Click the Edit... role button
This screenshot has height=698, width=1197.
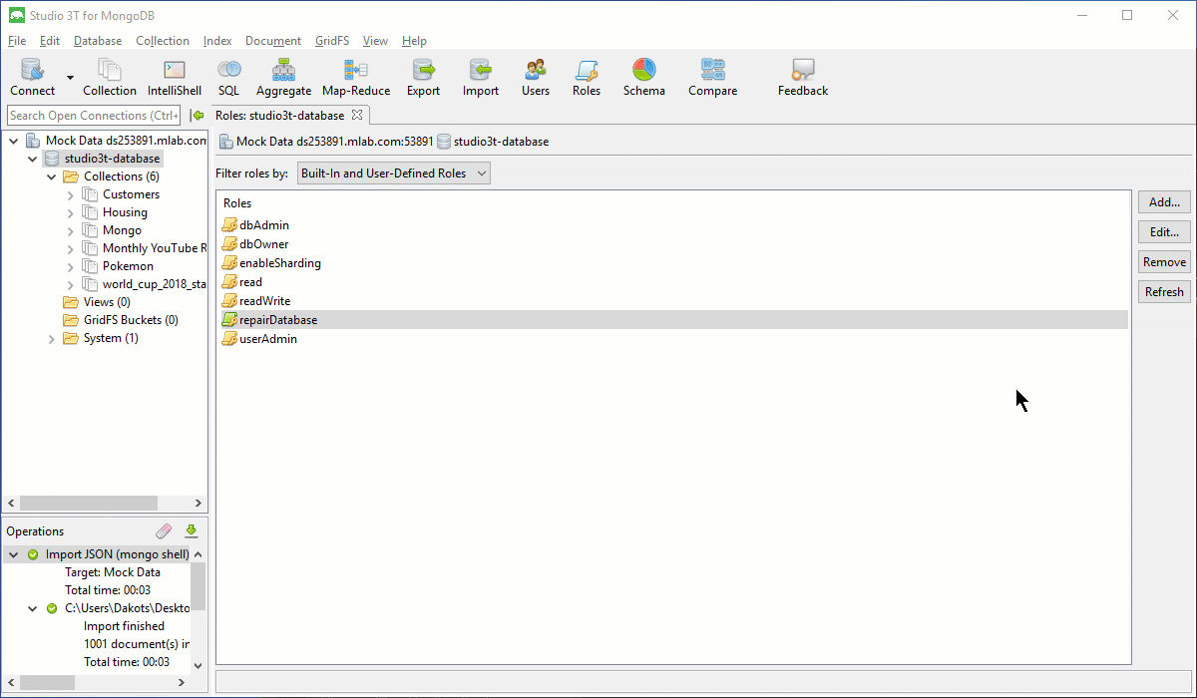click(1164, 232)
